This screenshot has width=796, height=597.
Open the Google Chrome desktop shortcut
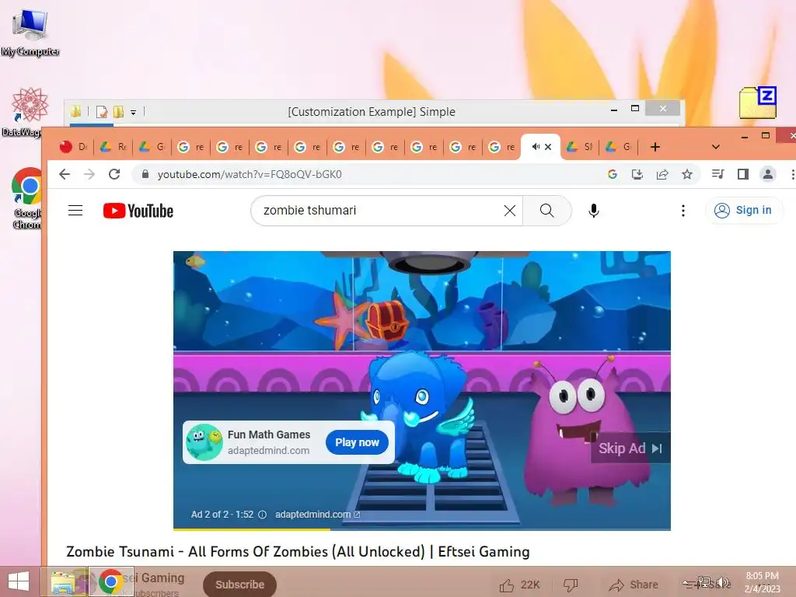click(x=26, y=198)
